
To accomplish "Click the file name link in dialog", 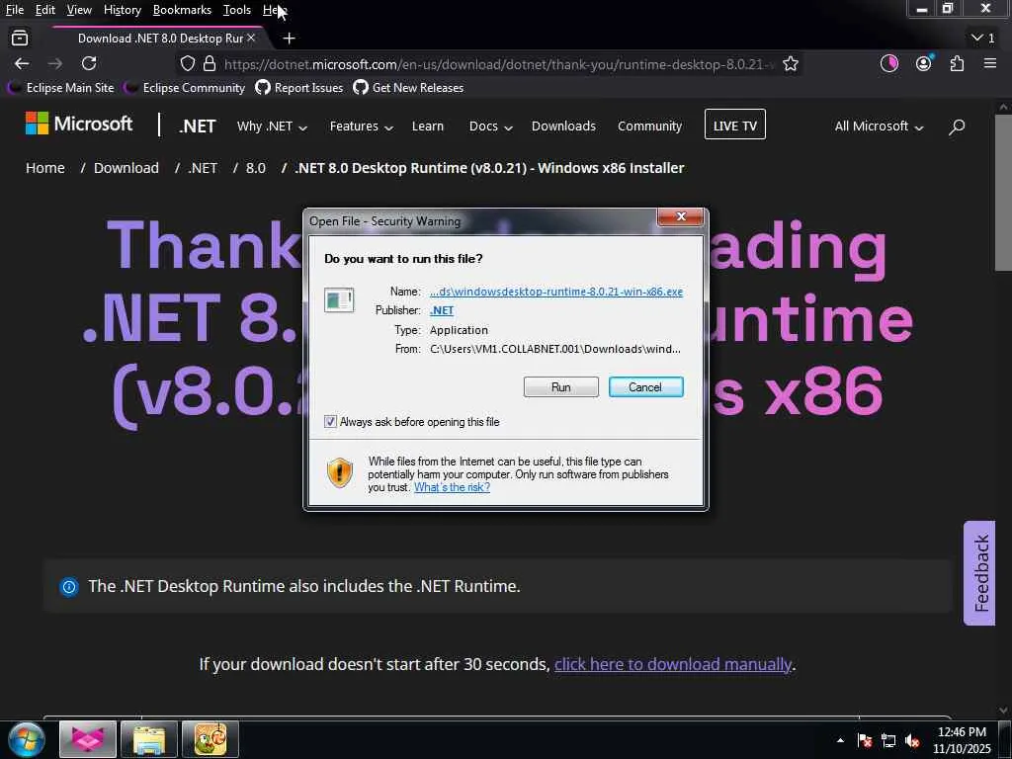I will click(556, 292).
